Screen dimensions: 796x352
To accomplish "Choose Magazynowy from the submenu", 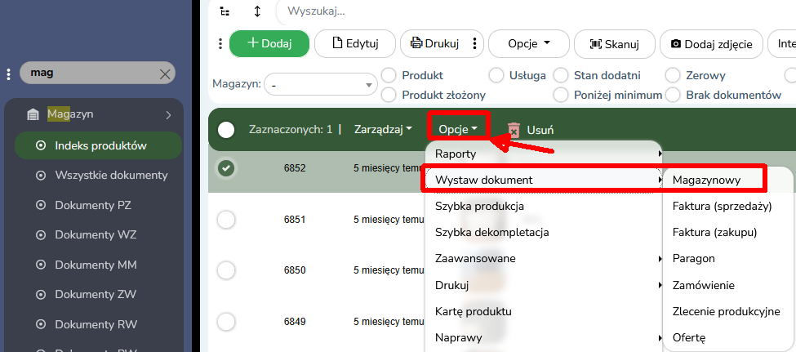I will point(706,179).
